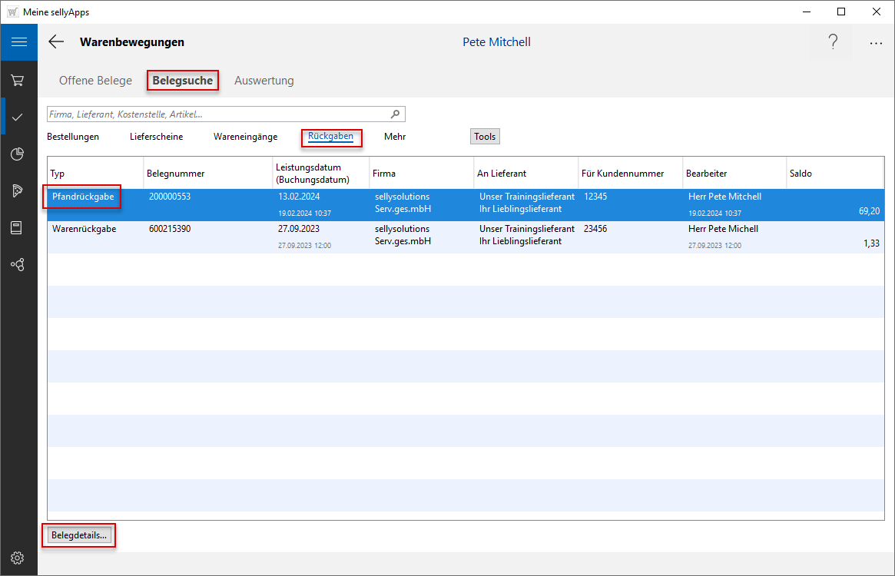Viewport: 895px width, 576px height.
Task: Click the search magnifier icon
Action: 396,114
